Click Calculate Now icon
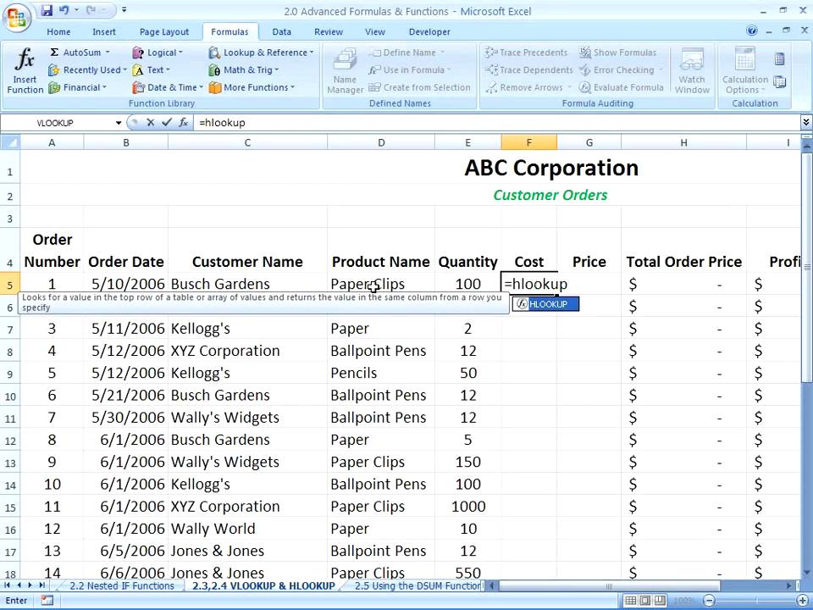Screen dimensions: 813x610 tap(779, 58)
